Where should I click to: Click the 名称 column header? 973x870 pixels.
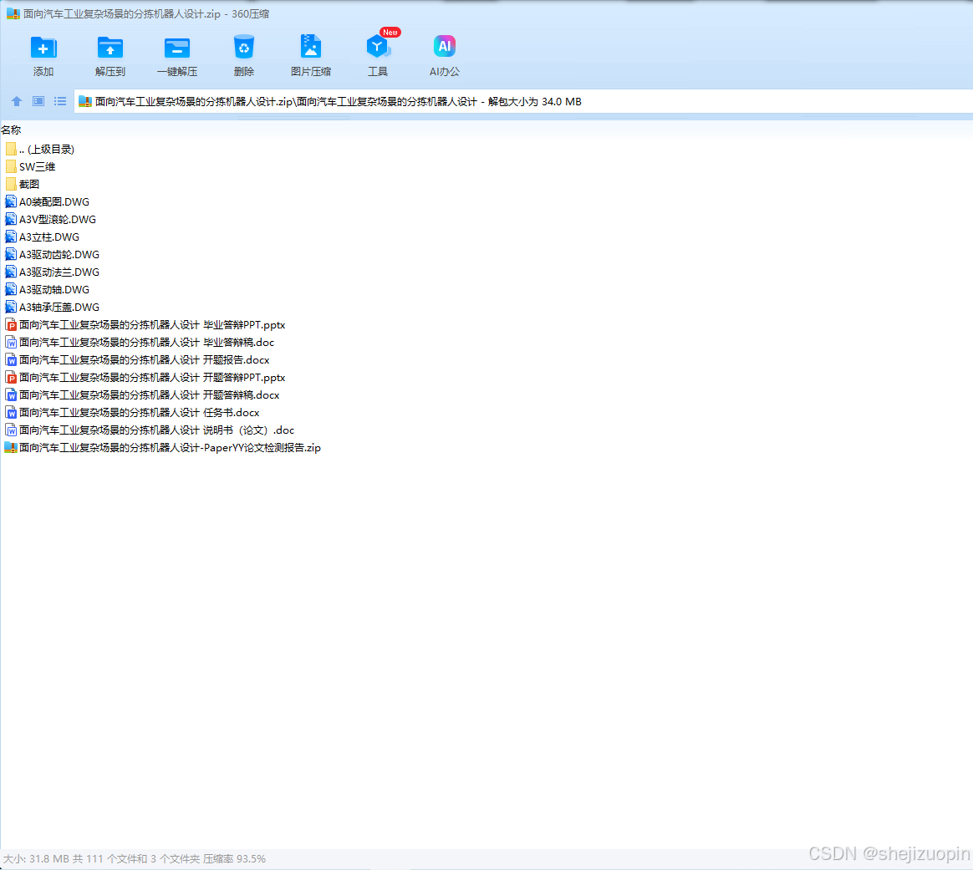(11, 130)
